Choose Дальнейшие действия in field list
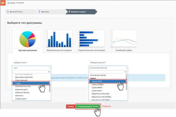Viewport: 176px width, 117px height. (24, 77)
